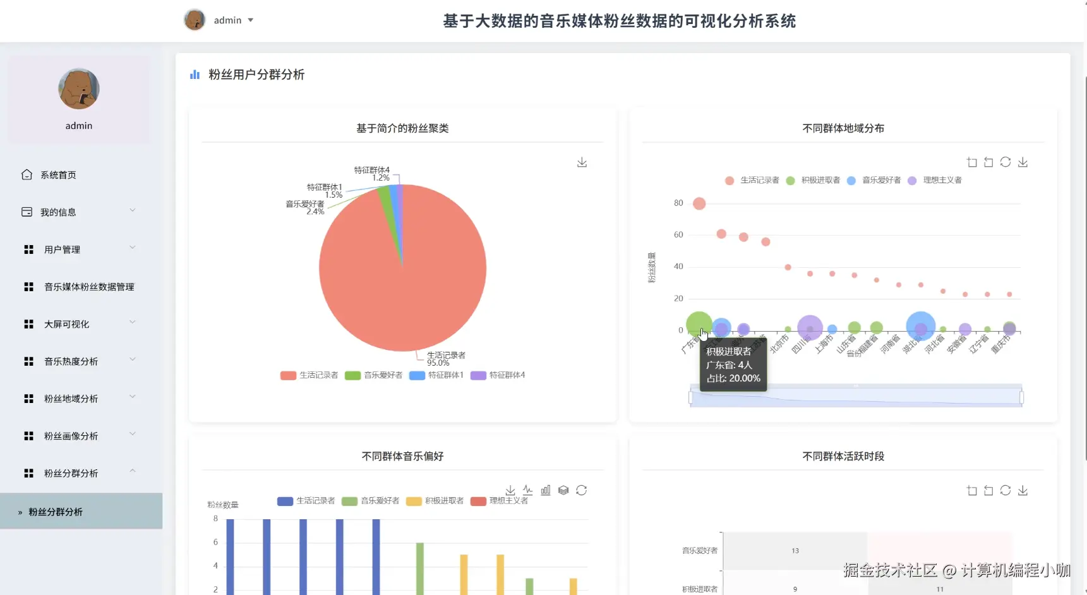1087x595 pixels.
Task: Click the 不同群体音乐偏好 chart title
Action: click(x=403, y=456)
